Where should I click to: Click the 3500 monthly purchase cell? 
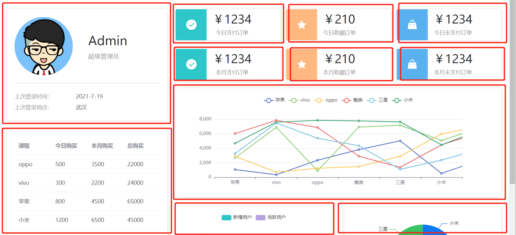tap(98, 164)
